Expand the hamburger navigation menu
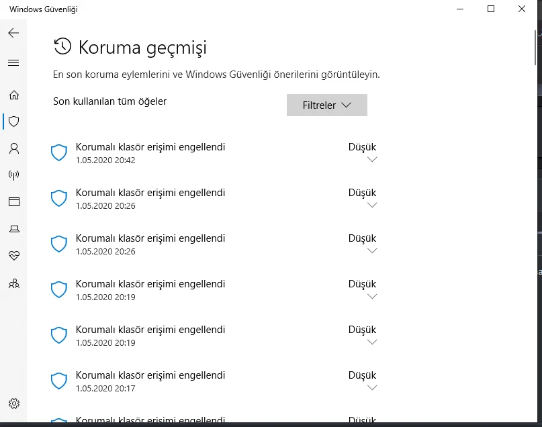This screenshot has height=427, width=542. point(13,62)
